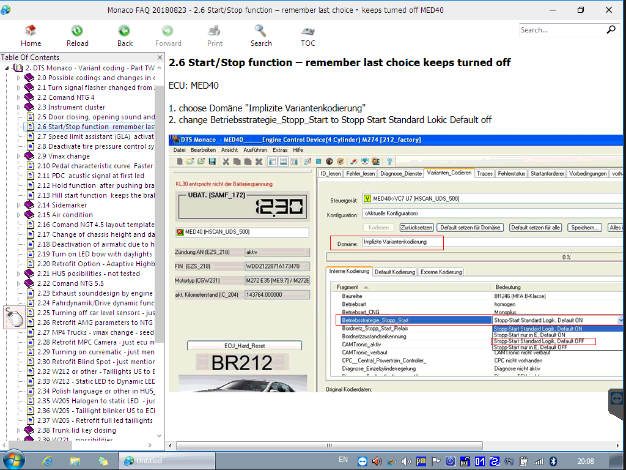Close the Table Of Contents panel
The width and height of the screenshot is (626, 470).
[160, 57]
